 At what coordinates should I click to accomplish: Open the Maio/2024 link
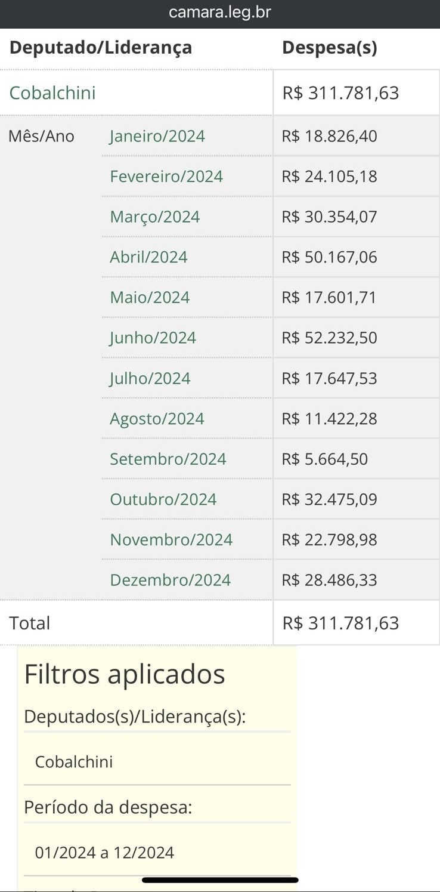tap(150, 297)
